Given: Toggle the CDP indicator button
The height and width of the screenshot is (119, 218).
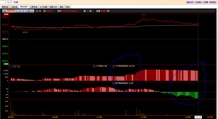Looking at the screenshot, I should 32,11.
